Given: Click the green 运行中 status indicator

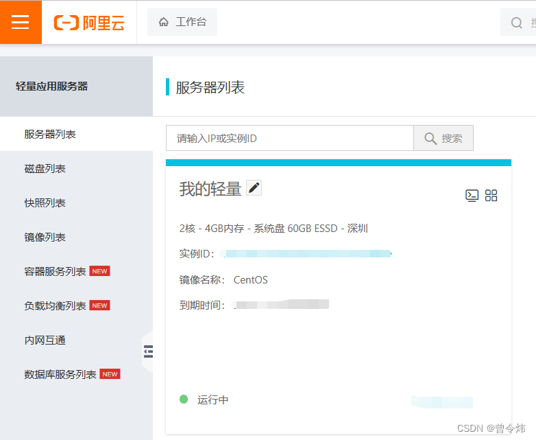Looking at the screenshot, I should tap(184, 400).
